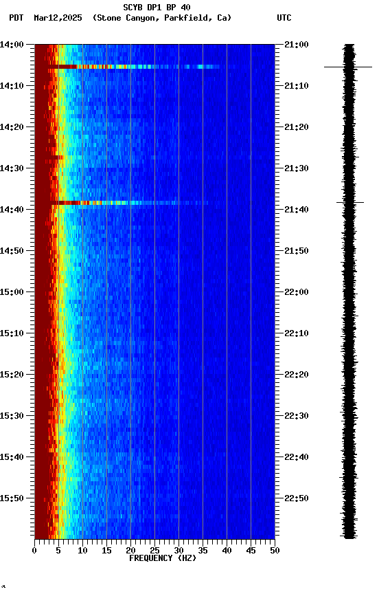Screen dimensions: 379x594
Task: Click the "21:30" UTC time label
Action: point(297,168)
